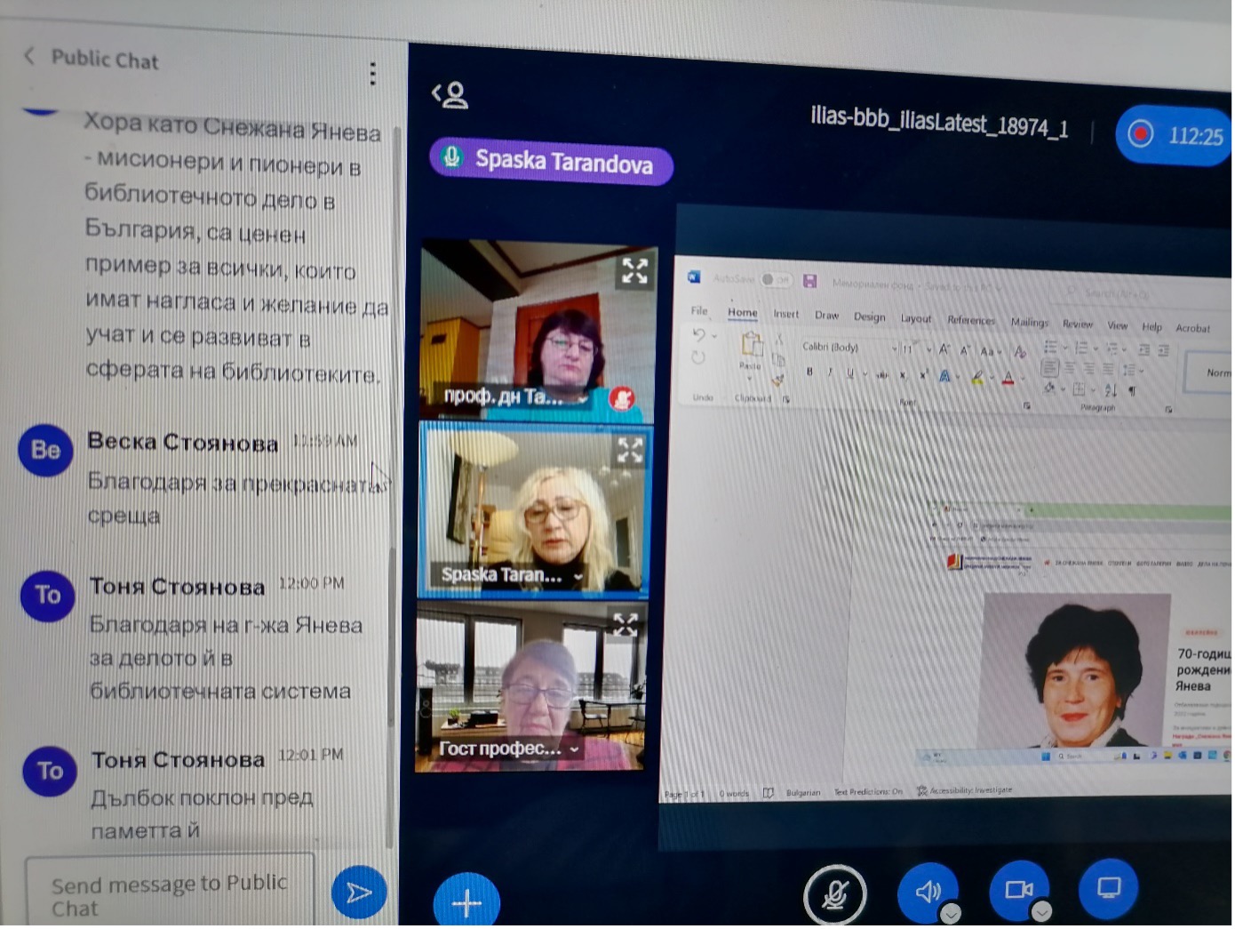Open dropdown next to Гост профес... name
The height and width of the screenshot is (929, 1235).
coord(574,749)
